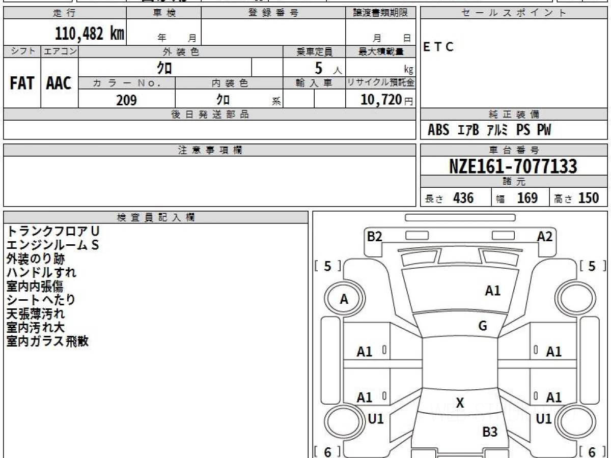611x458 pixels.
Task: Click the wheel circle marked A
Action: point(344,300)
